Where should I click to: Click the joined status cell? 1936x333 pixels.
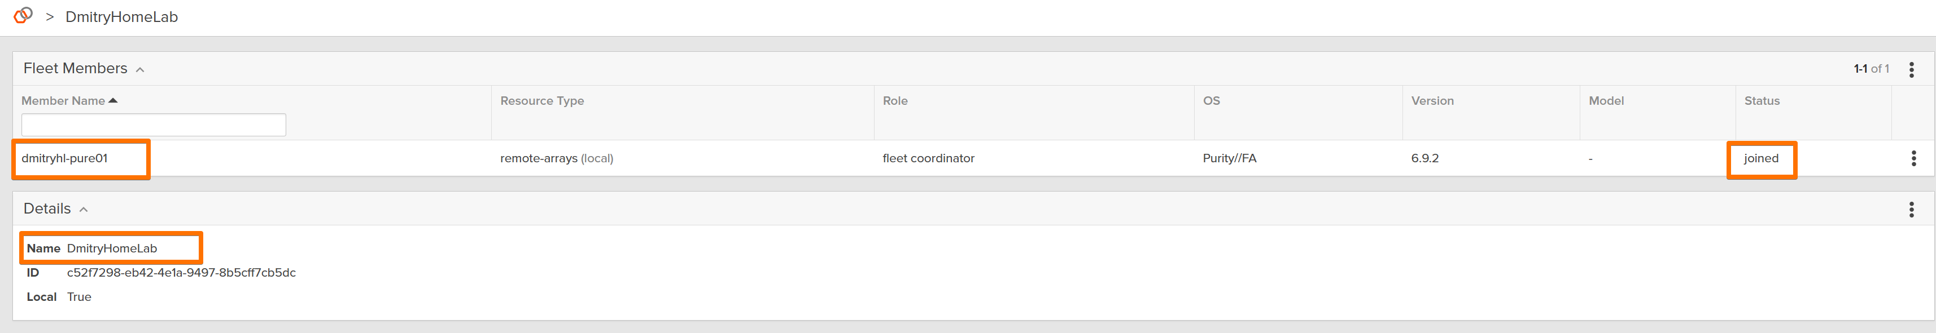click(1760, 158)
